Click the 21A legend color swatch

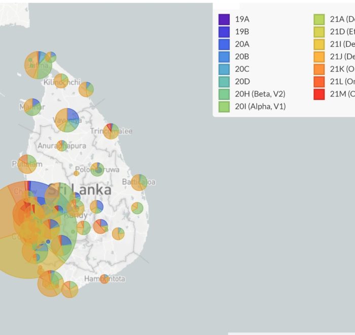click(319, 19)
